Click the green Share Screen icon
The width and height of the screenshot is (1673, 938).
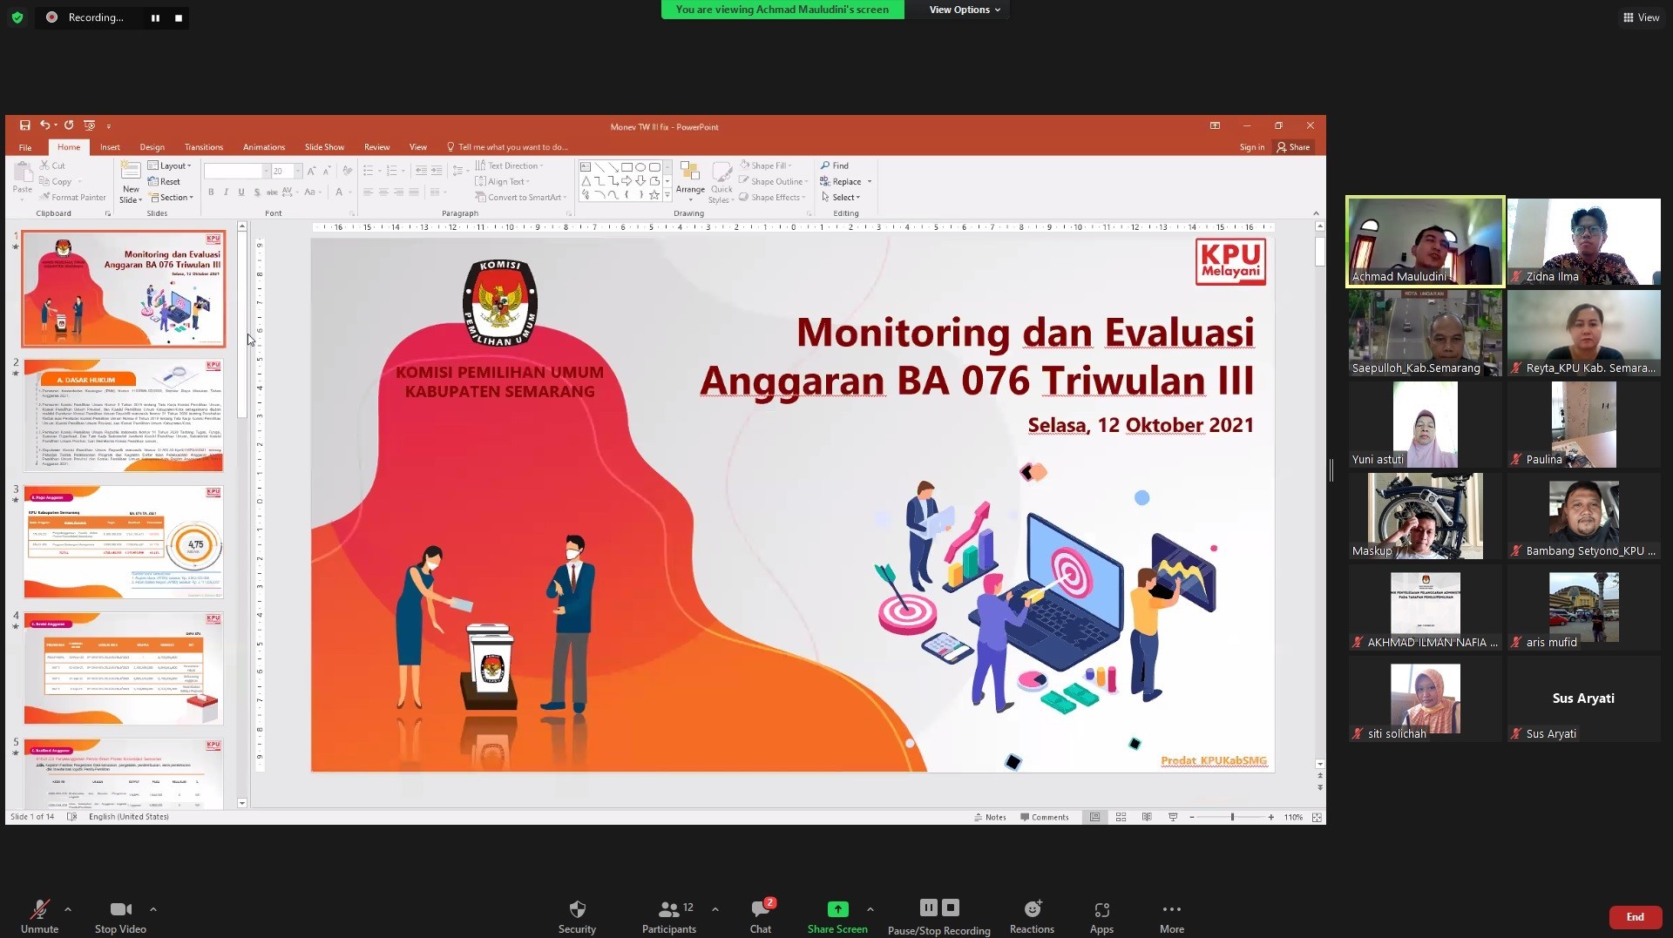836,909
